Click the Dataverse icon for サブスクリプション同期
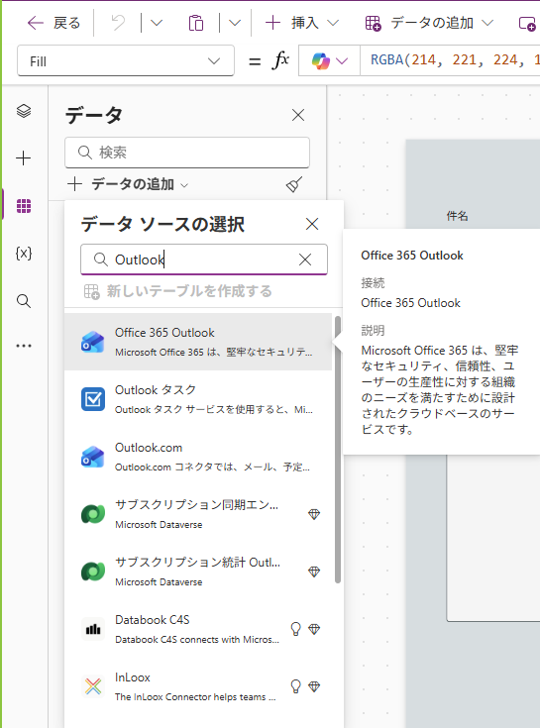Viewport: 540px width, 728px height. click(x=93, y=514)
